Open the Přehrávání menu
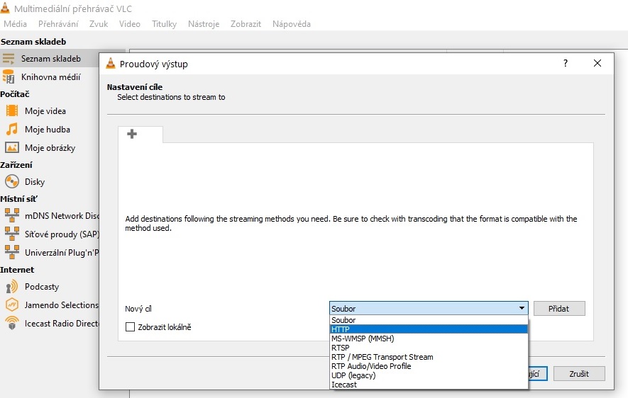This screenshot has width=628, height=398. (x=58, y=24)
